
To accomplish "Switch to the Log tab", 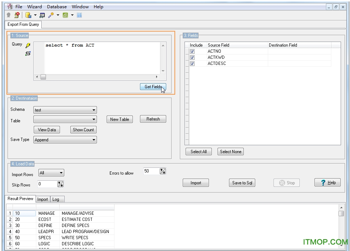I will pyautogui.click(x=57, y=199).
